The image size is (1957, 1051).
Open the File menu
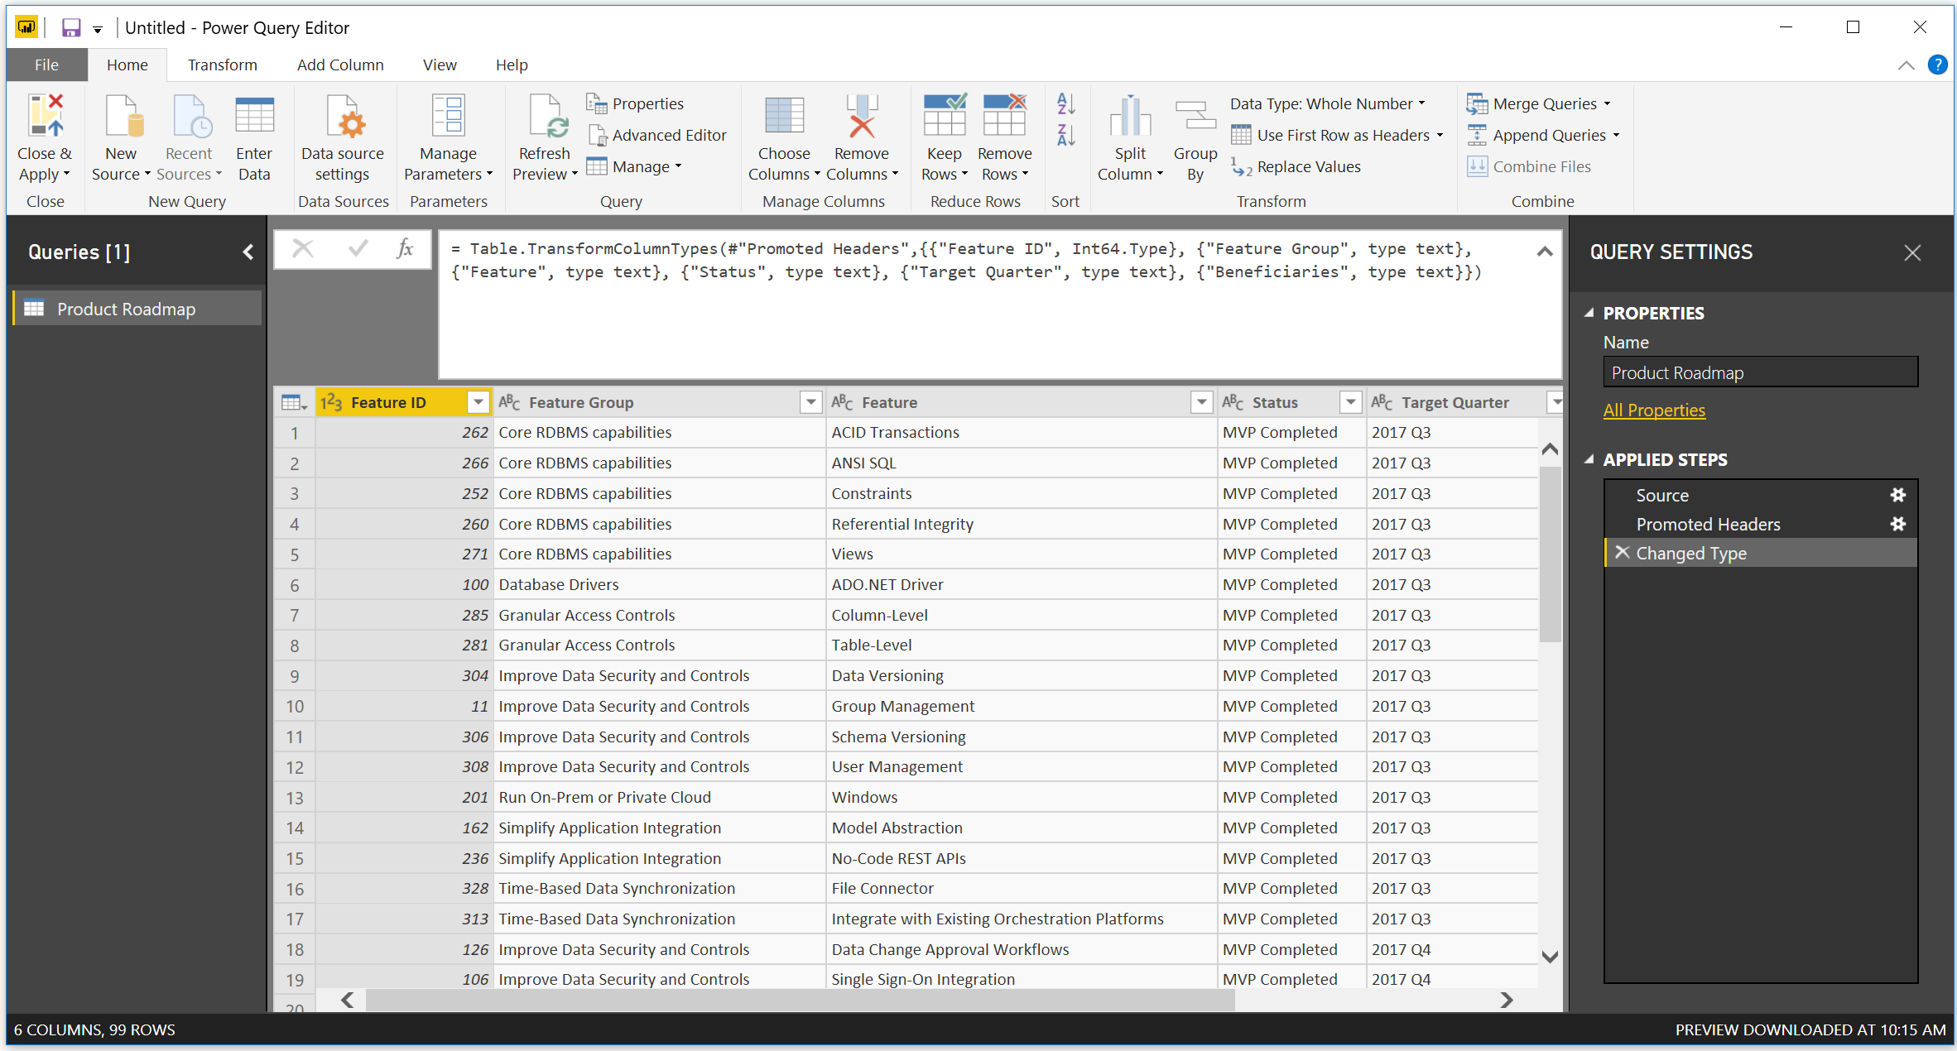point(46,65)
